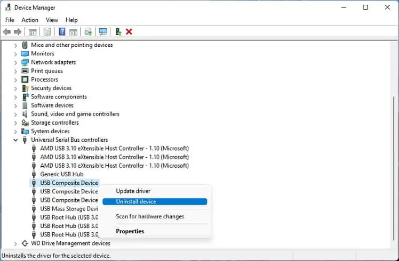The image size is (399, 261).
Task: Click the Universal Serial Bus controllers plug icon
Action: pyautogui.click(x=25, y=140)
